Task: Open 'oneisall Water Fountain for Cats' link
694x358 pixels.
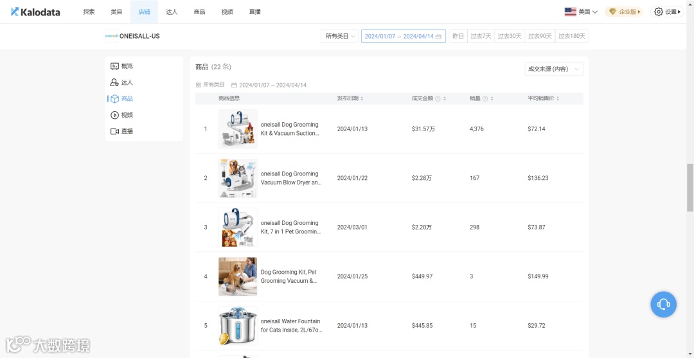Action: [291, 326]
